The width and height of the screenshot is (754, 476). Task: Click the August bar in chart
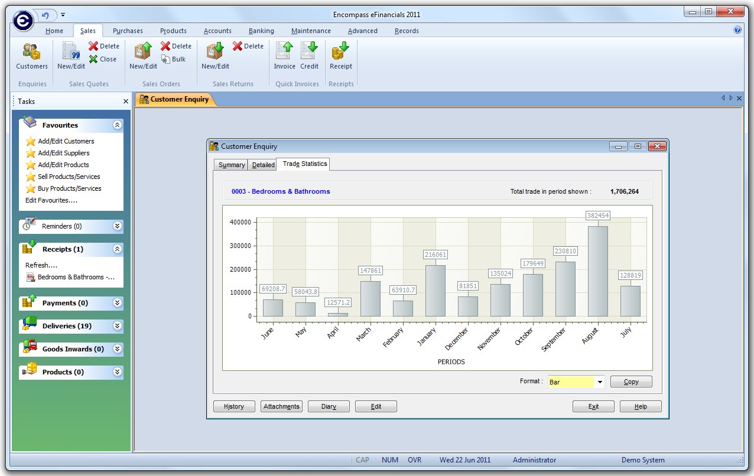[597, 271]
